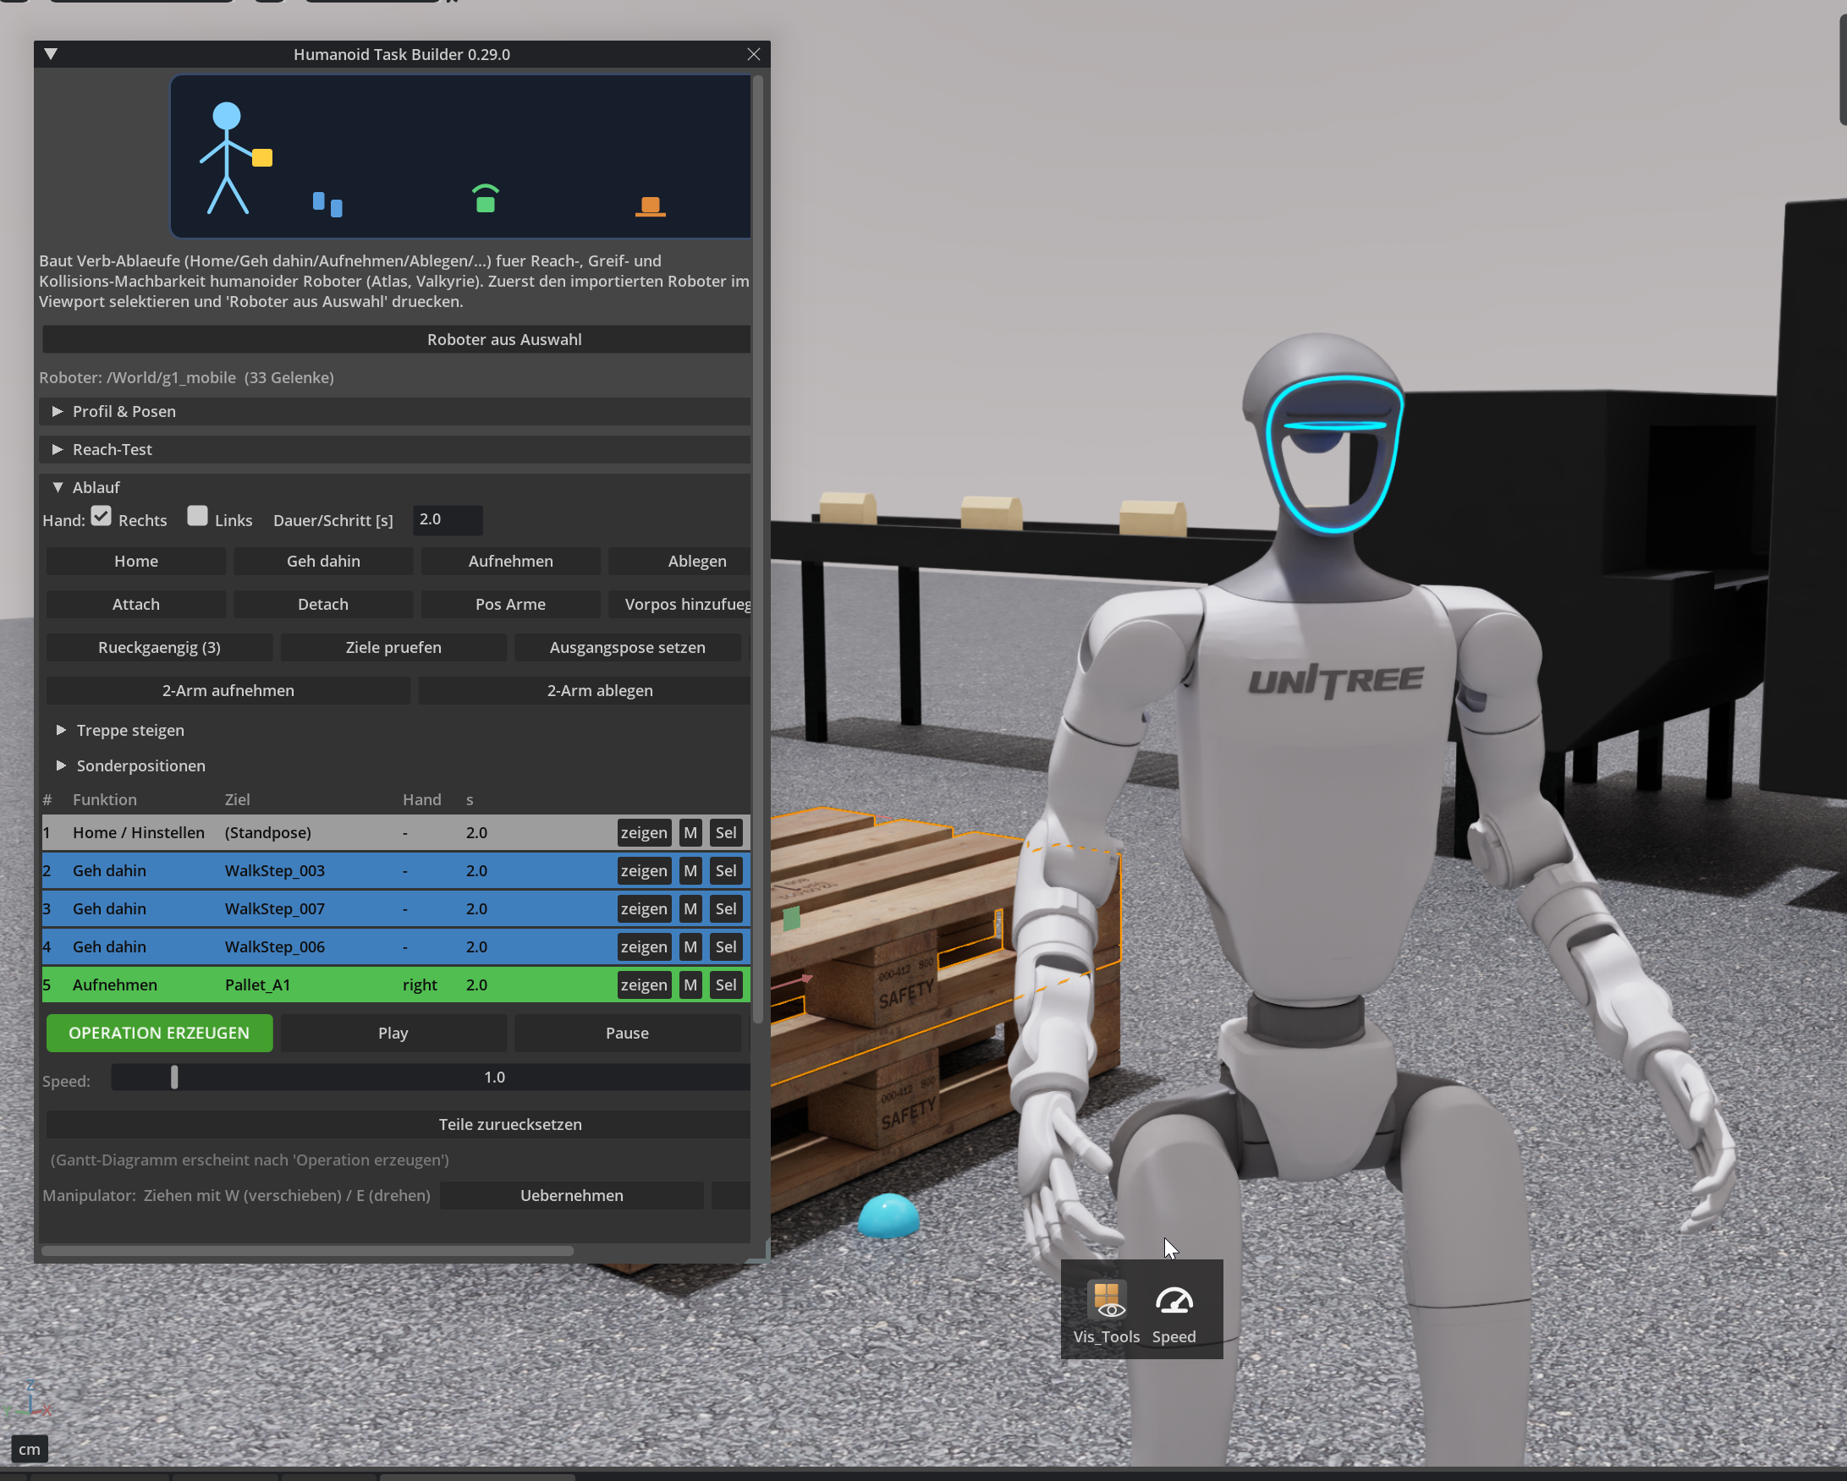
Task: Open the Vis_Tools icon
Action: click(1106, 1310)
